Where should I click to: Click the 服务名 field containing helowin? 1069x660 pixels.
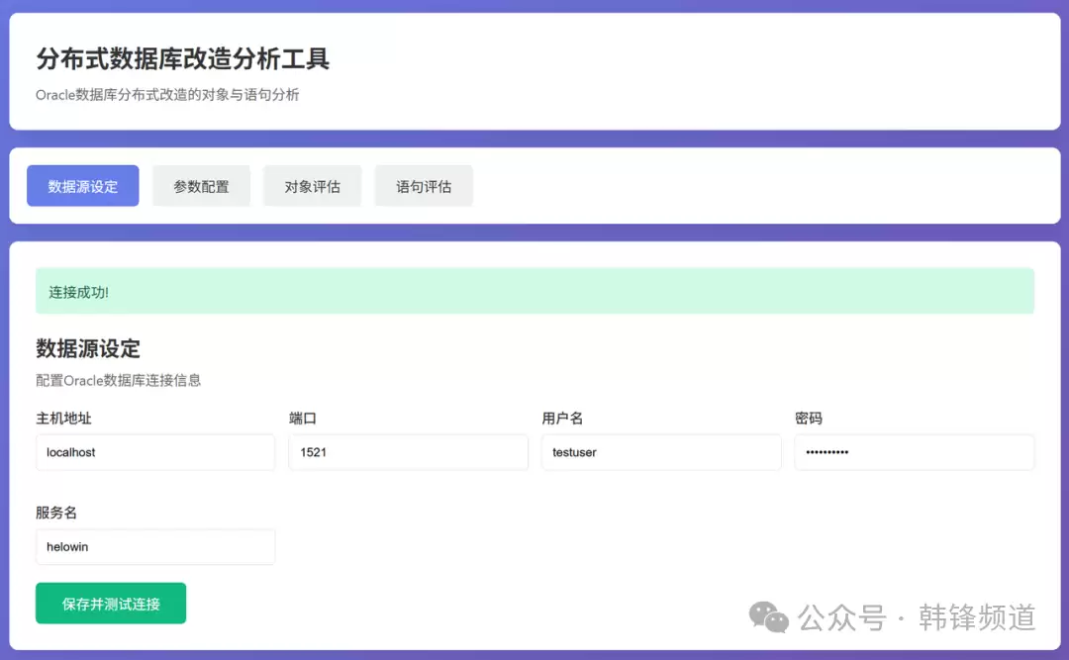155,546
